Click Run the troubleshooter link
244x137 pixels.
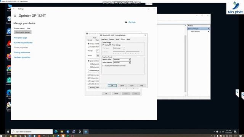coord(23,43)
